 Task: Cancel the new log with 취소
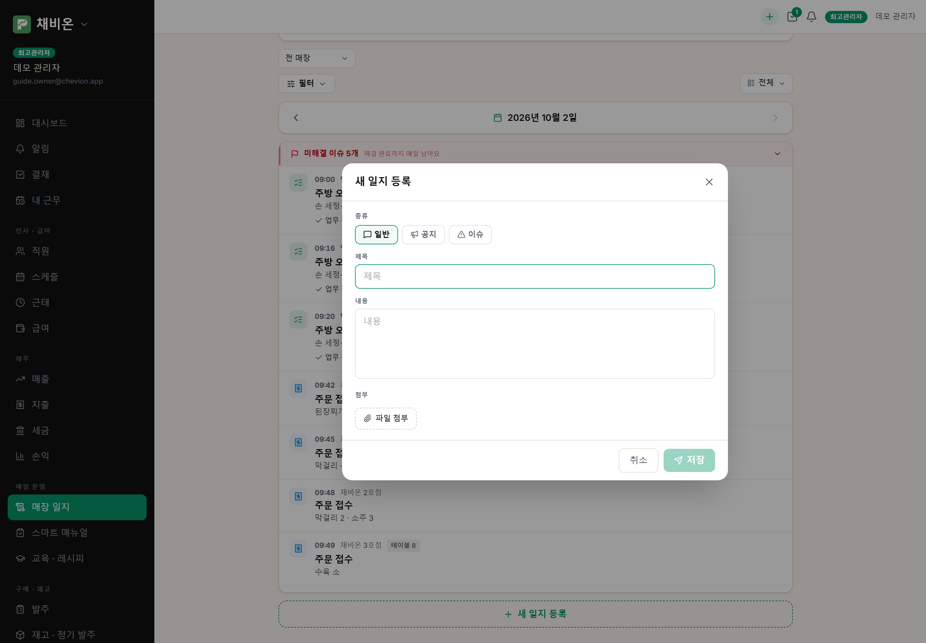638,460
